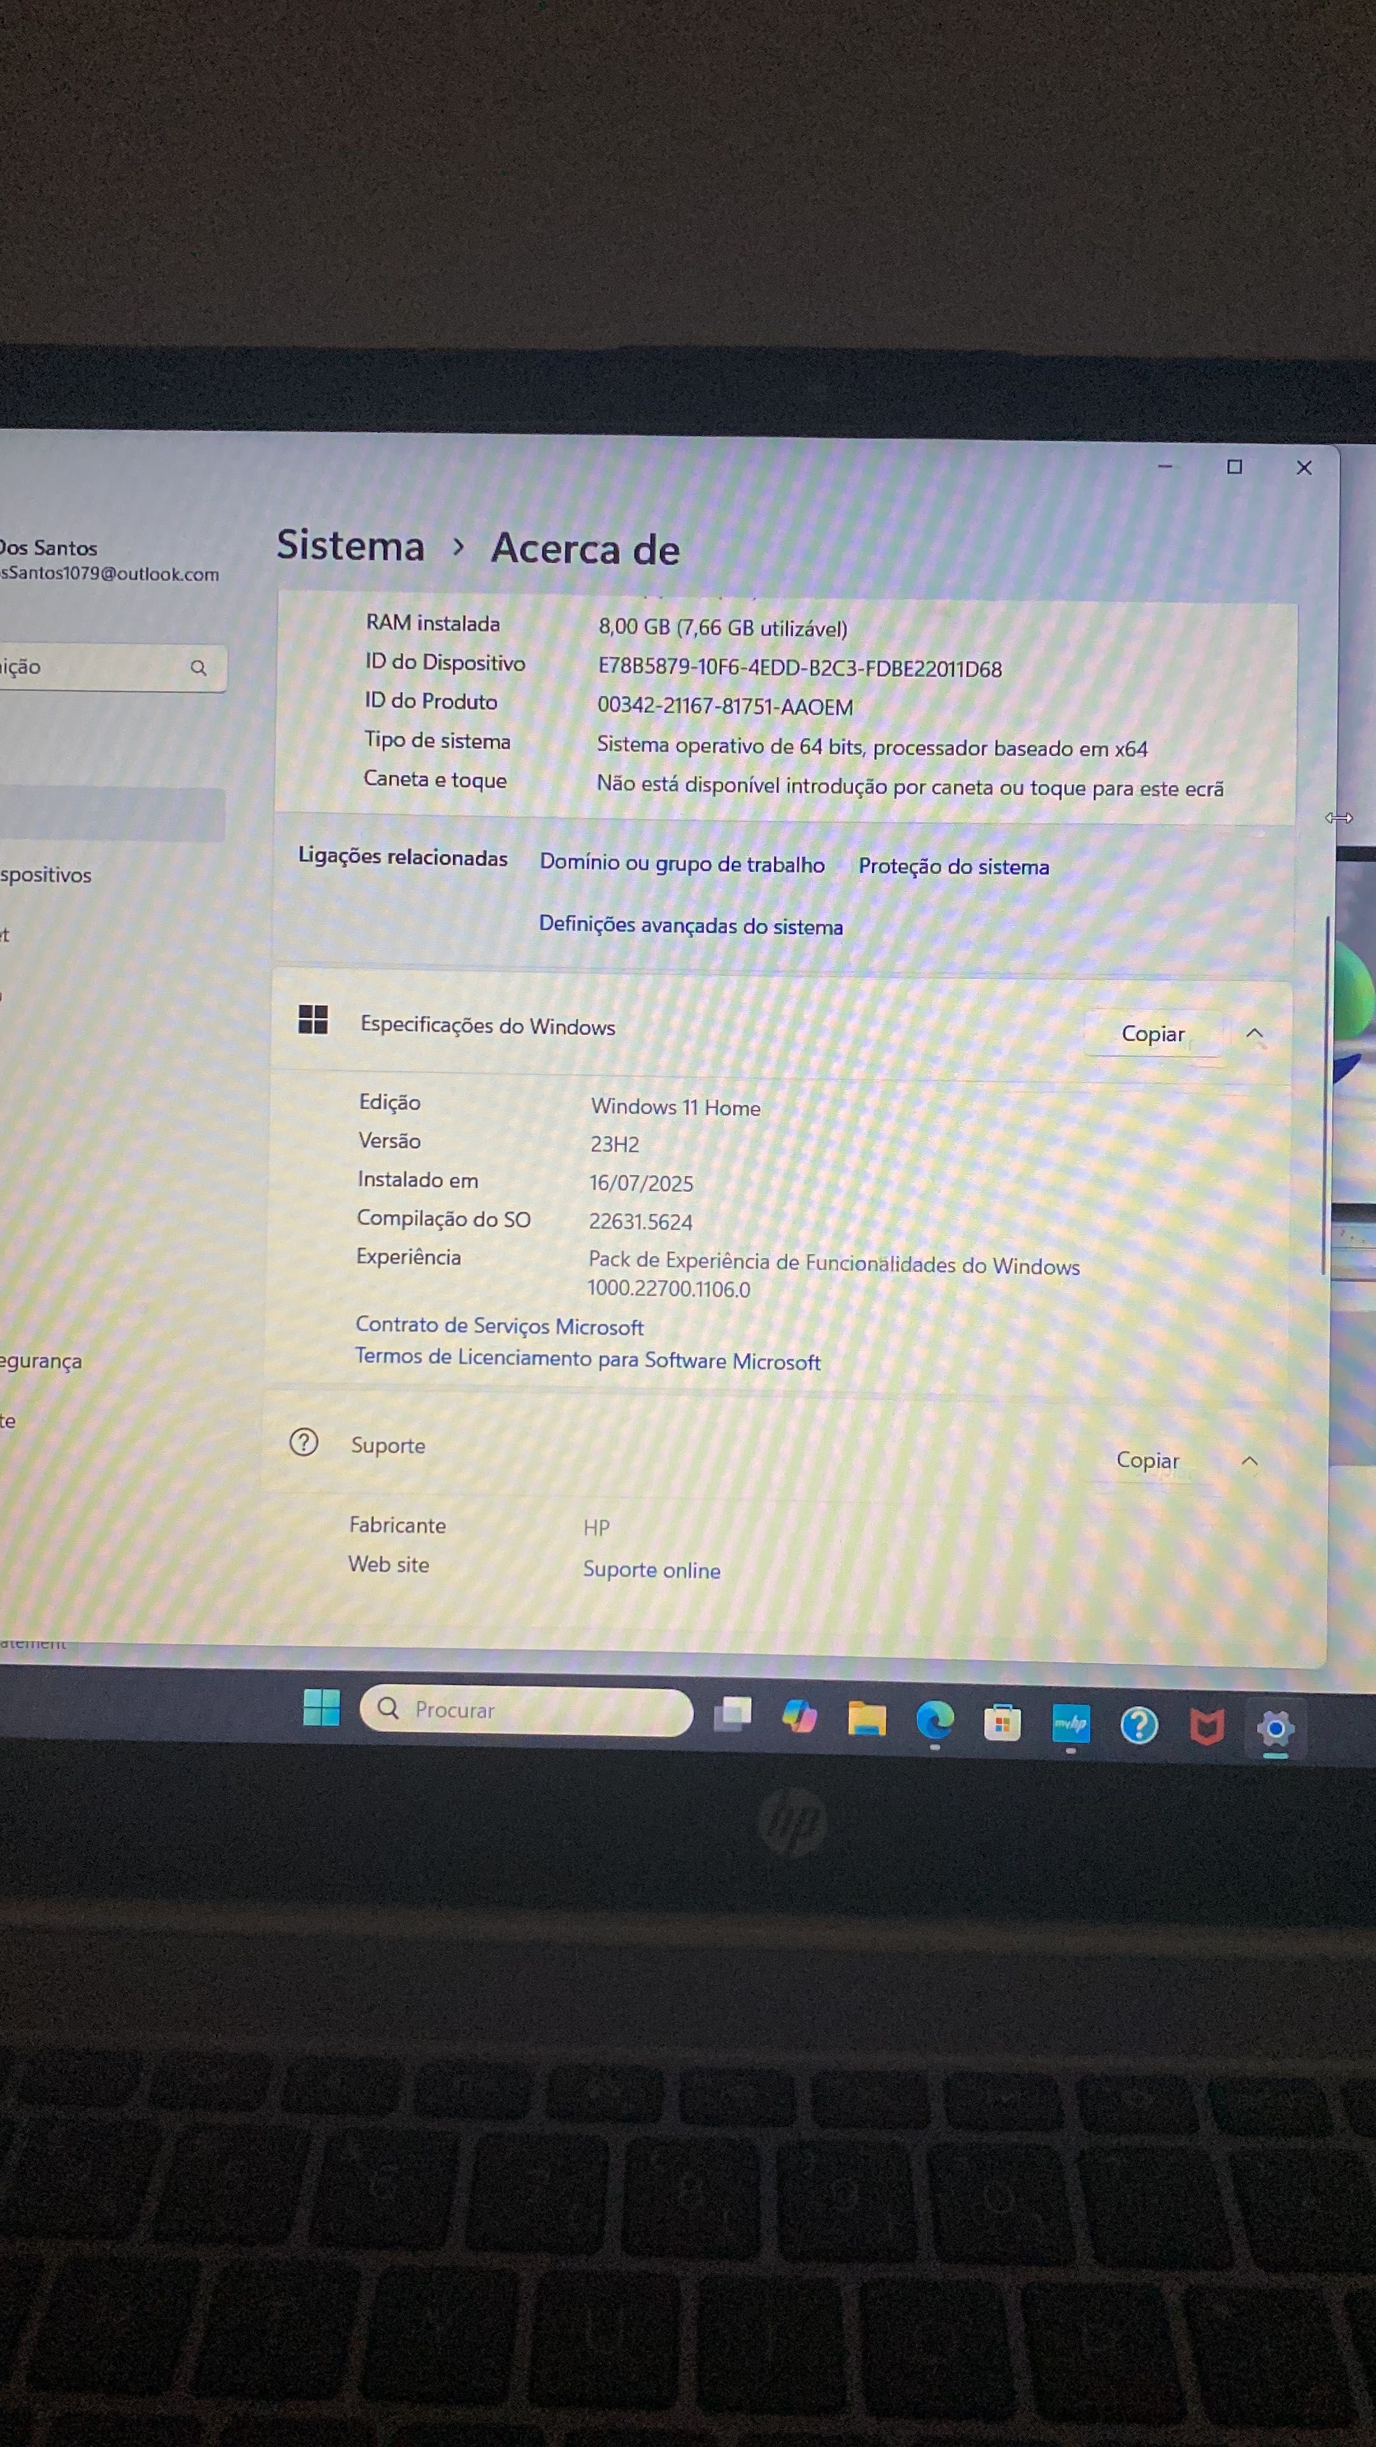Collapse the Especificações do Windows section

tap(1254, 1034)
